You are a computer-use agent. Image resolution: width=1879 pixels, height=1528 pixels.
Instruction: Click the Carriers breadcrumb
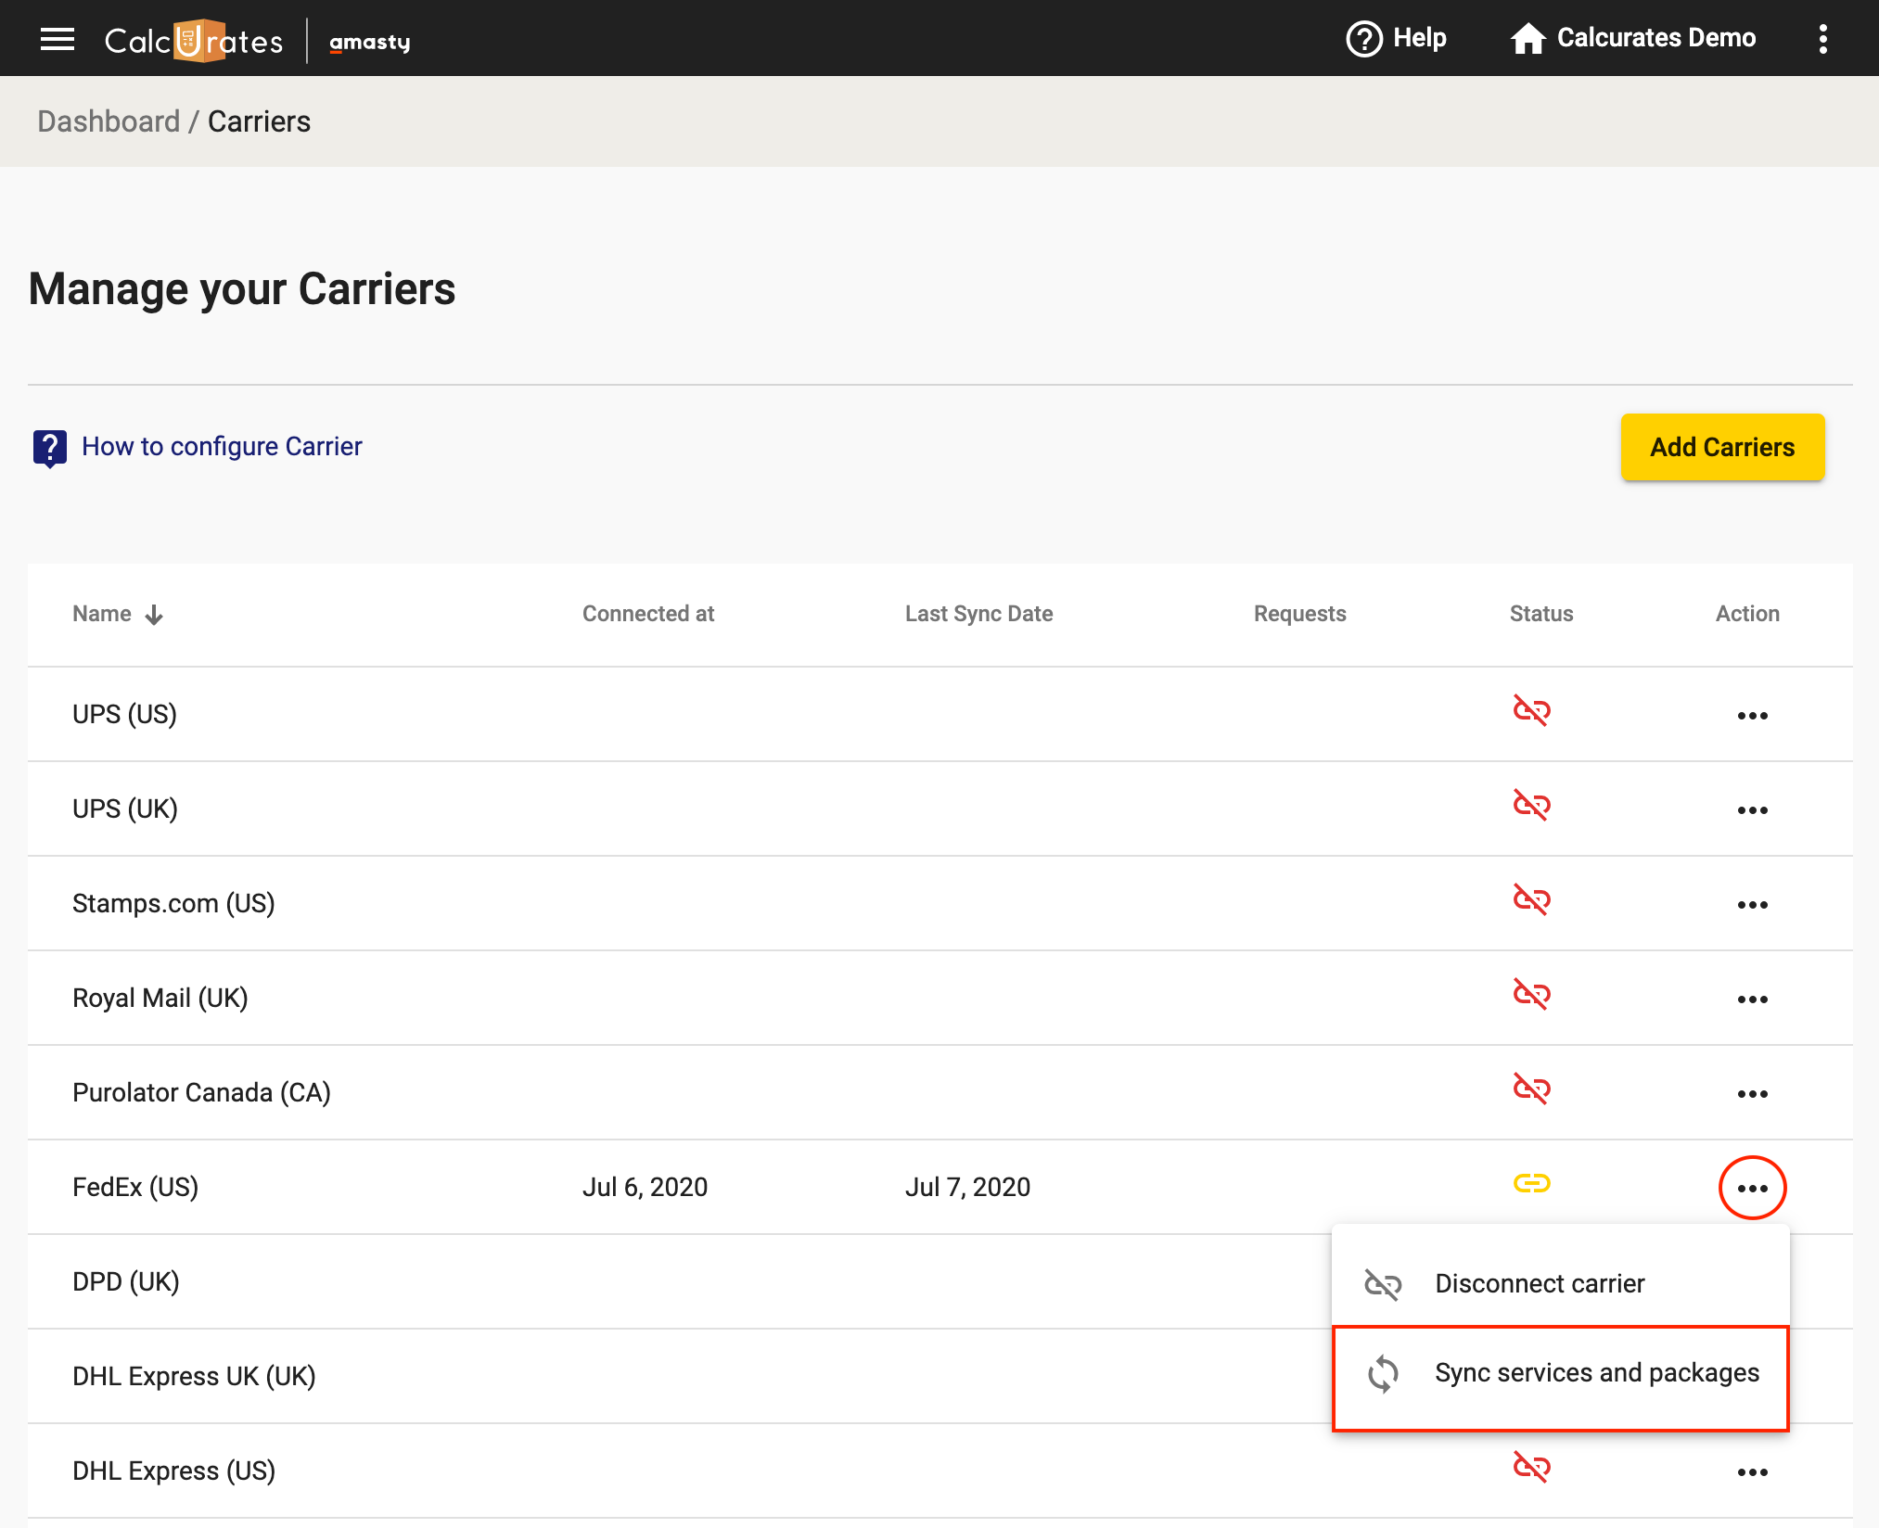(x=259, y=121)
